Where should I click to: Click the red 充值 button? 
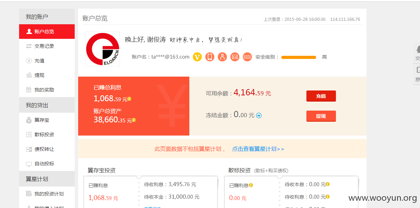321,96
